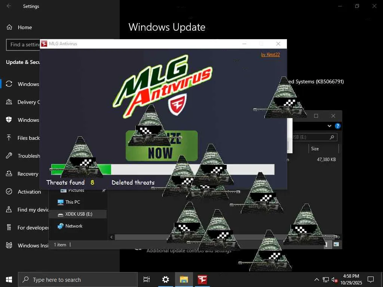This screenshot has width=383, height=287.
Task: Click the "by Kiriot22" link in MLG Antivirus
Action: click(270, 55)
